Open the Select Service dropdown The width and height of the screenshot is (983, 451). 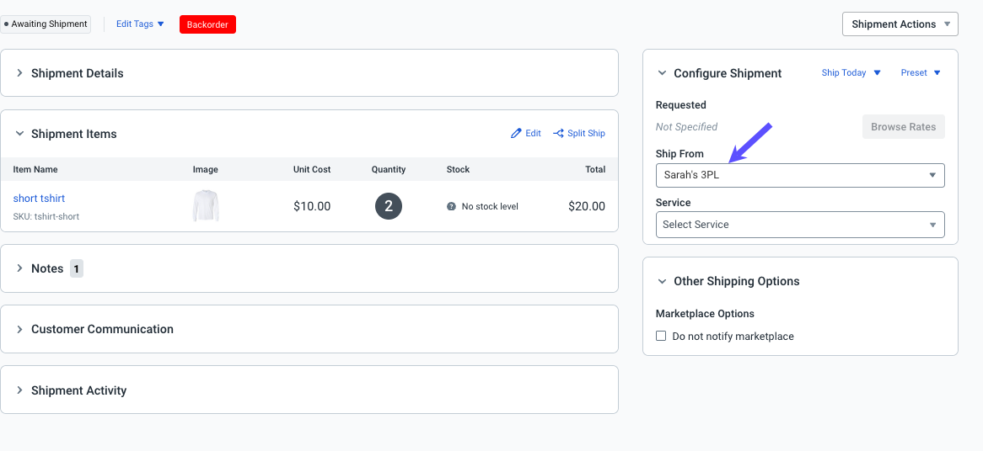[x=799, y=225]
